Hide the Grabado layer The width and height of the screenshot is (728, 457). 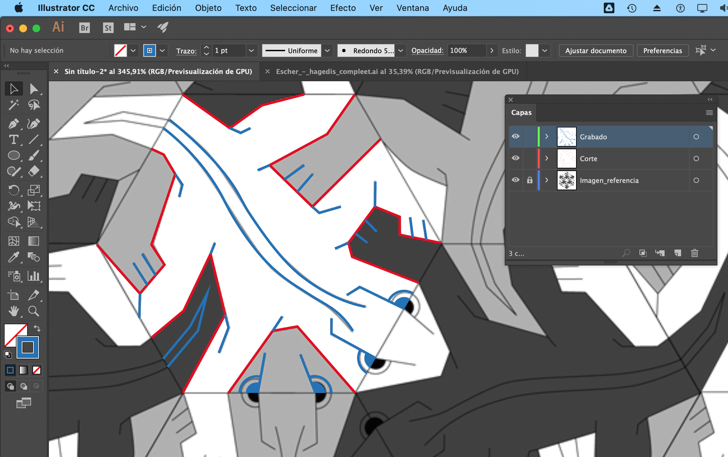pos(516,136)
